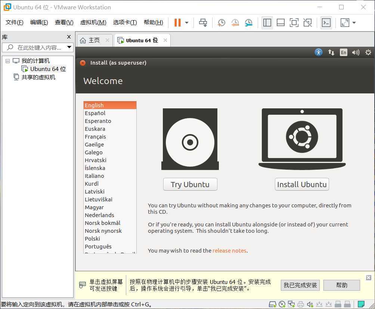Screen dimensions: 375x309
Task: Close the 库 library panel
Action: (x=69, y=37)
